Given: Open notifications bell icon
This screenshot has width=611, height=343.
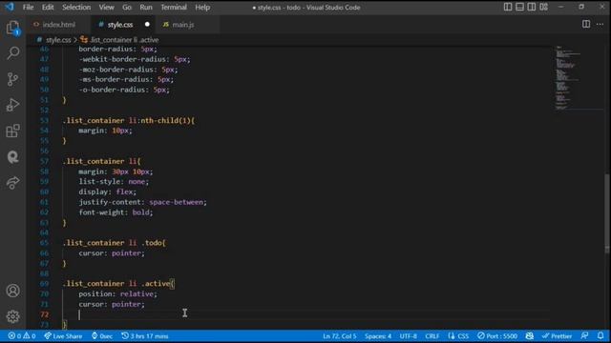Looking at the screenshot, I should (600, 336).
